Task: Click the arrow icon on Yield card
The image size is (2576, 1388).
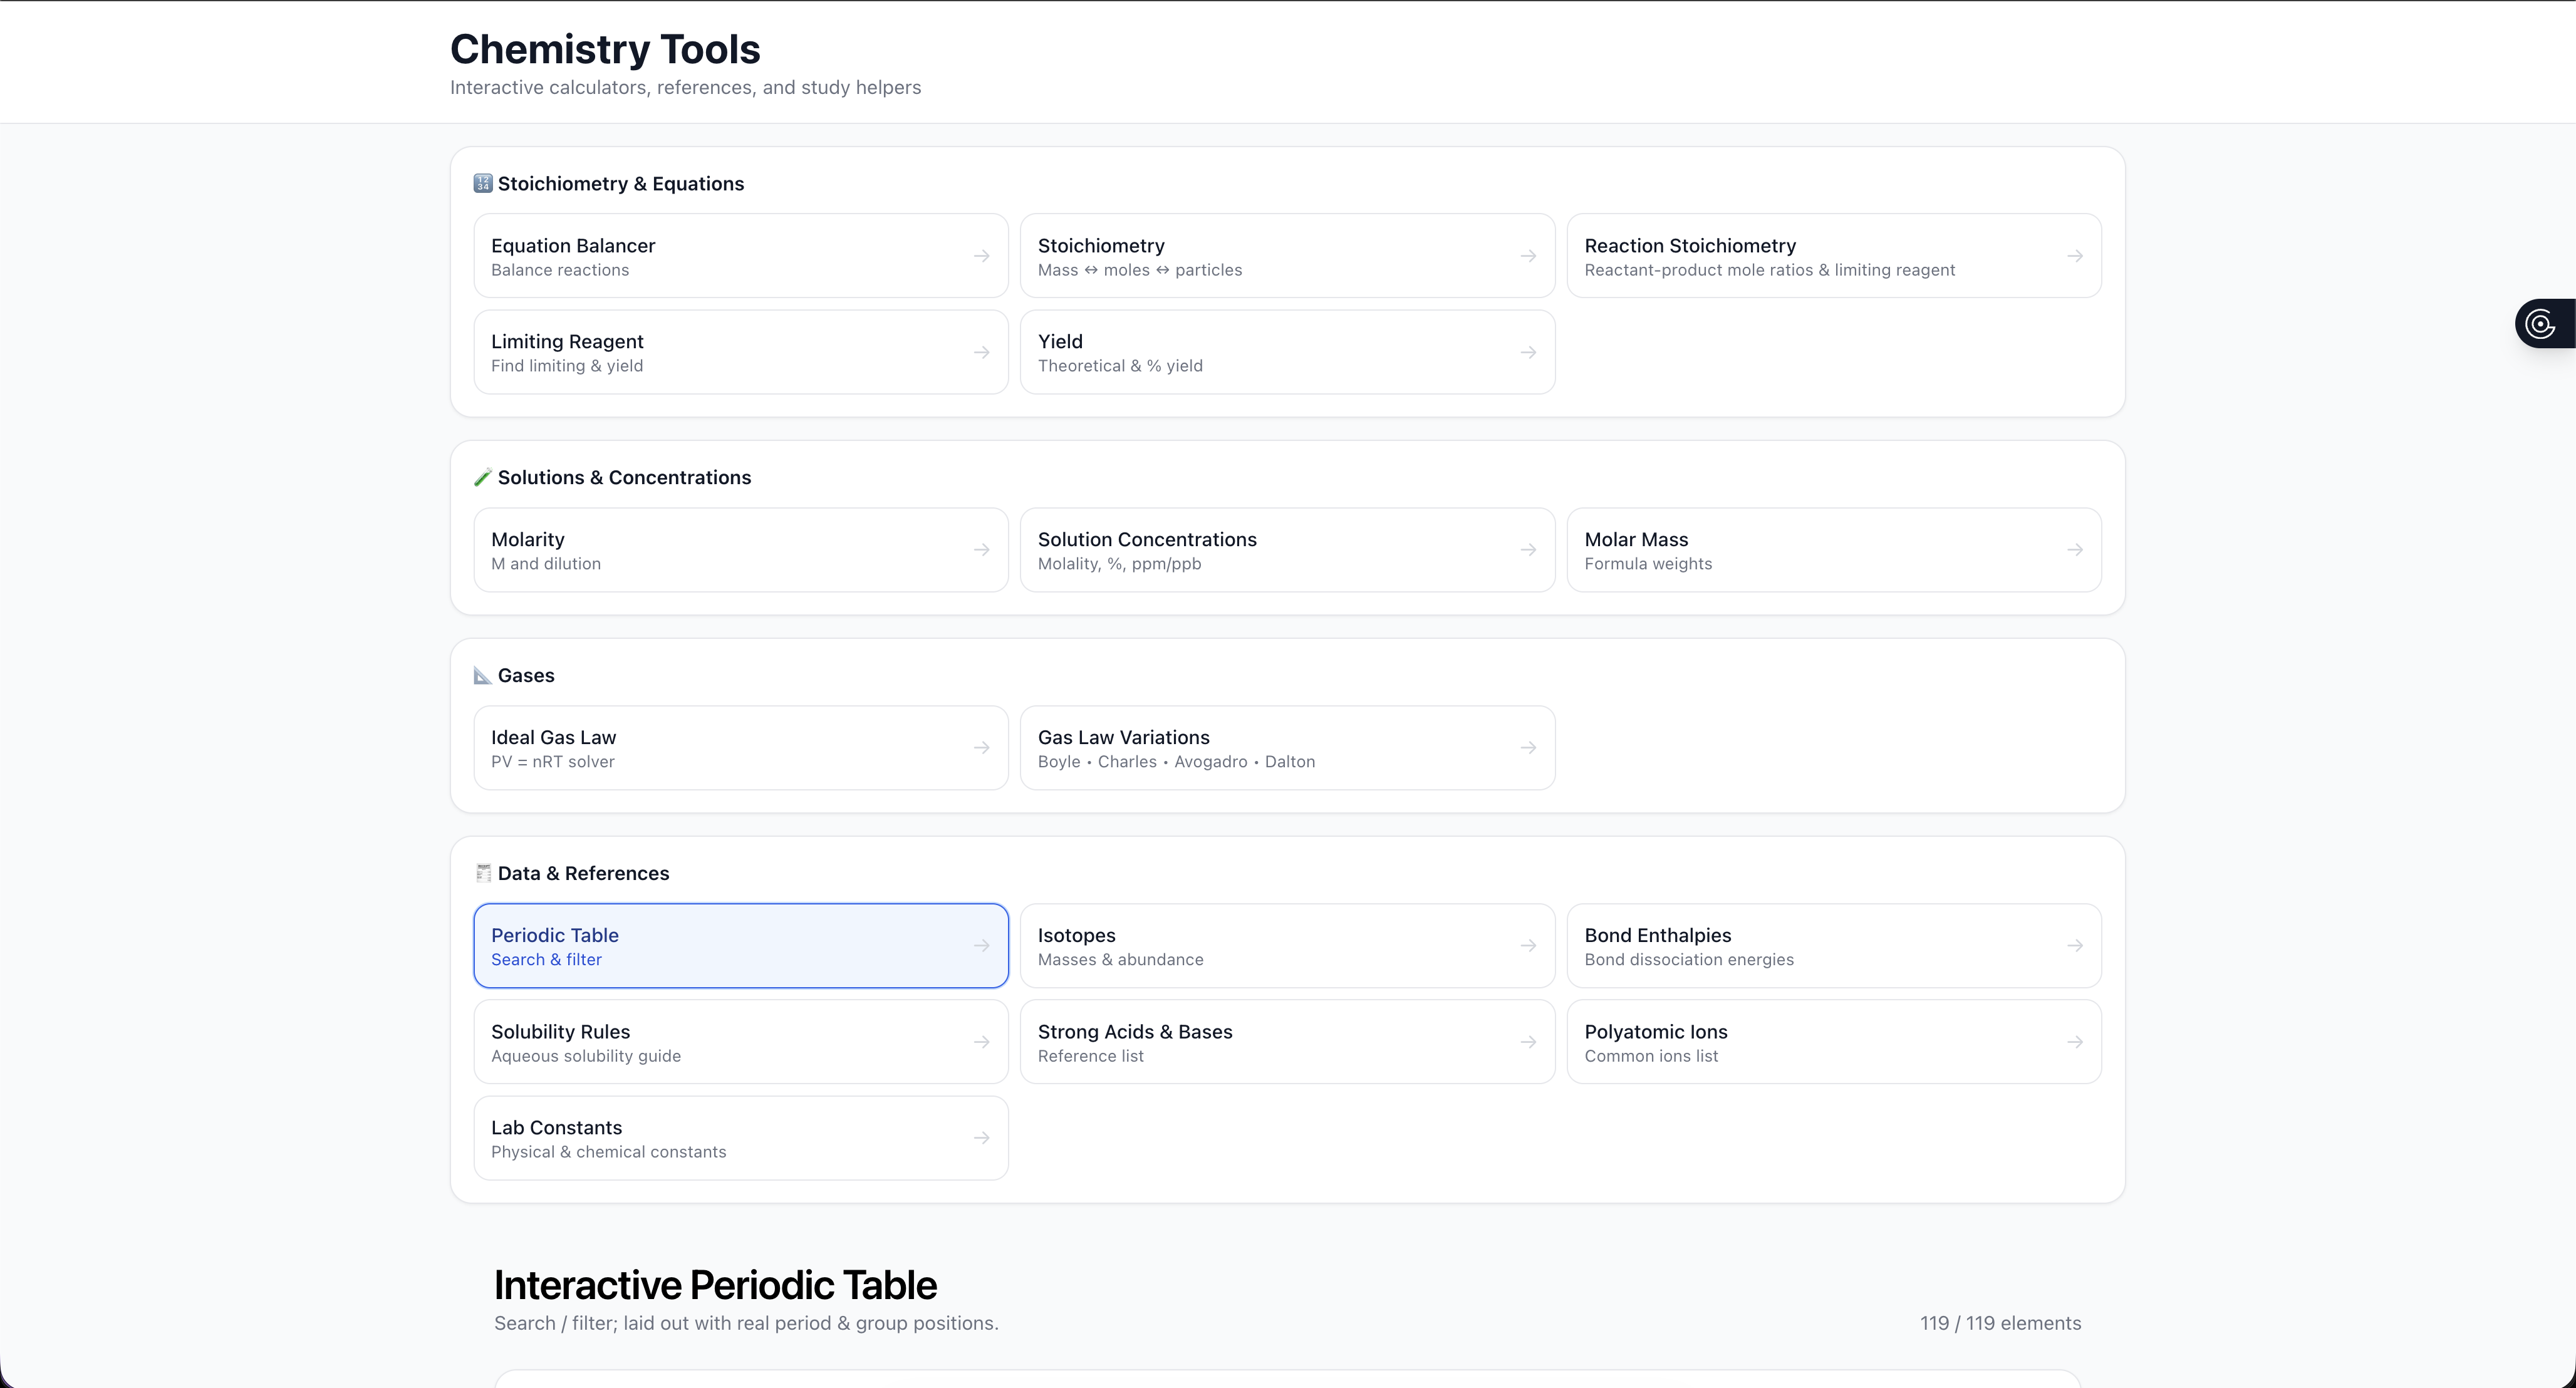Action: pos(1528,352)
